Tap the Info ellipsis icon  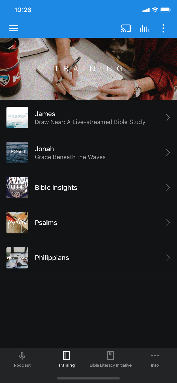155,355
